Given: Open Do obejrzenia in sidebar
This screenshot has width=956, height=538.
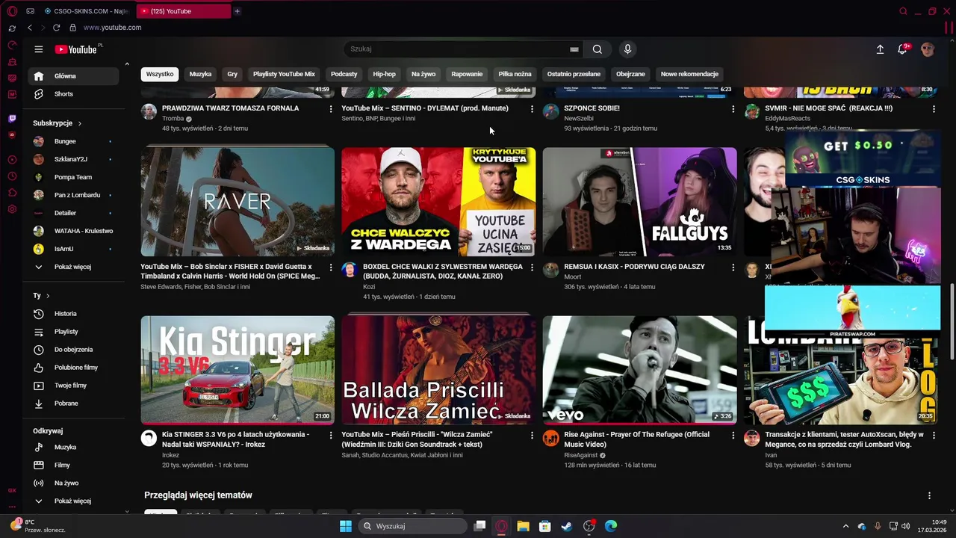Looking at the screenshot, I should [x=73, y=350].
